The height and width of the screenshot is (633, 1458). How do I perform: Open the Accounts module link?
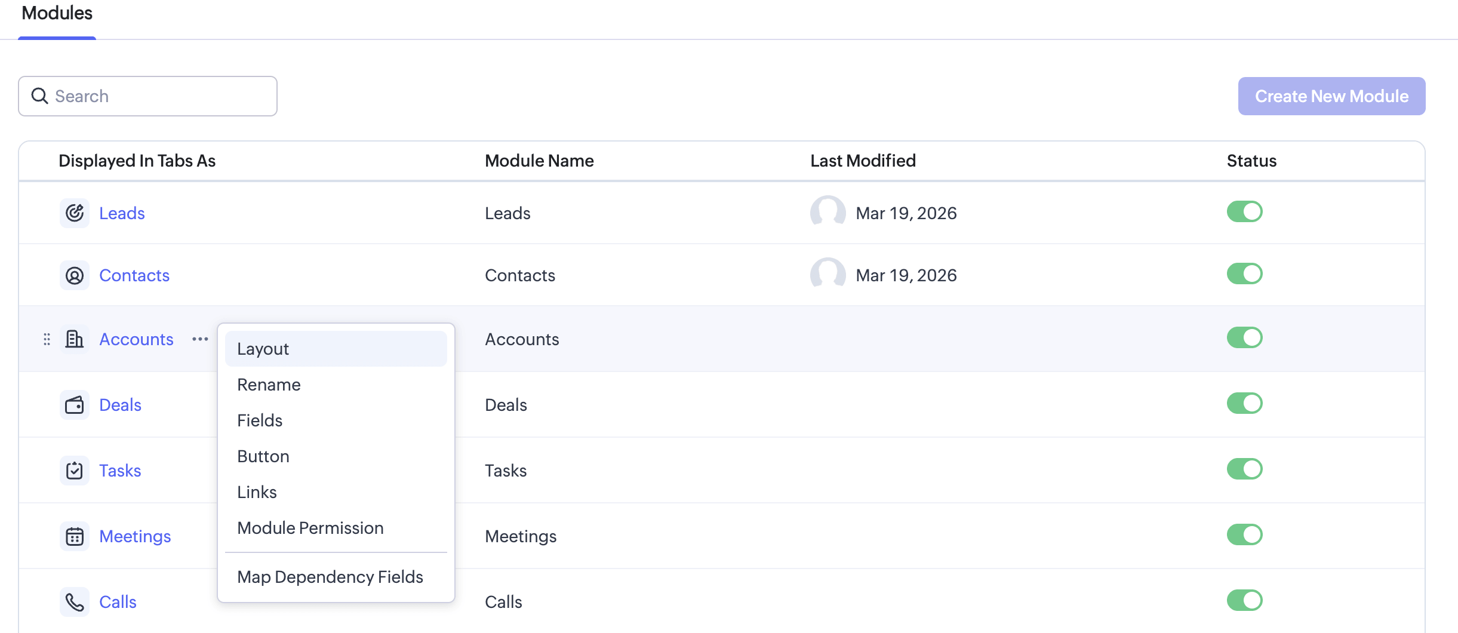point(136,339)
